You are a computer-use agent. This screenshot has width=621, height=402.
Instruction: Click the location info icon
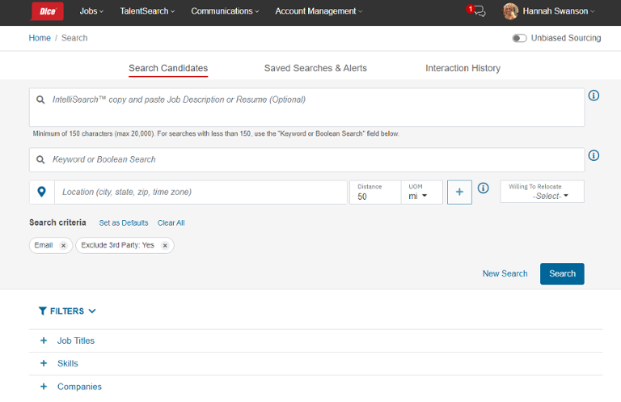click(483, 188)
